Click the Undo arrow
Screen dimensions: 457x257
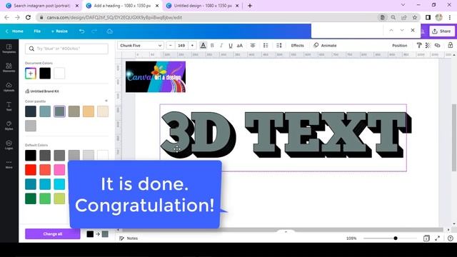coord(81,31)
